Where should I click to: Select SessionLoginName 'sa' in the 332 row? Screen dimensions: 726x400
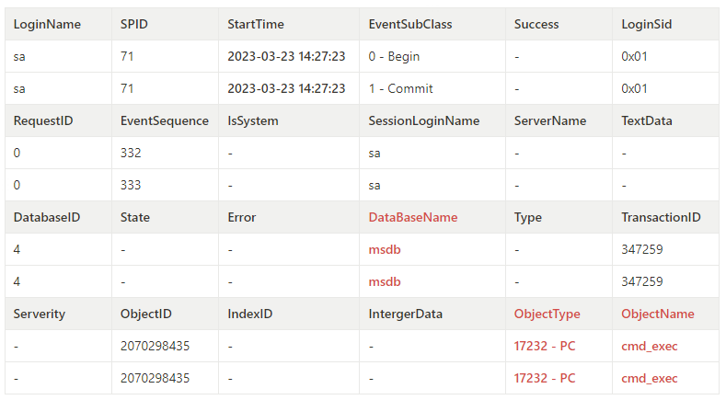[375, 154]
